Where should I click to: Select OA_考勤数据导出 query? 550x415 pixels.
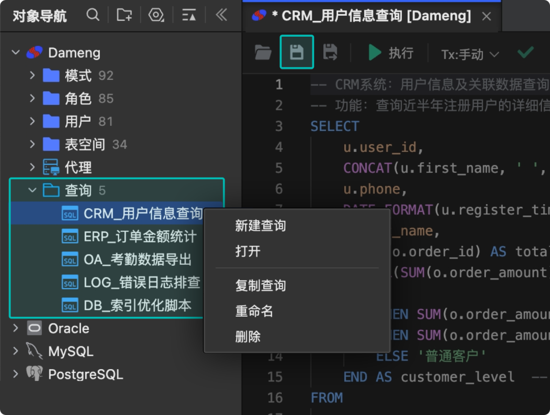coord(137,259)
